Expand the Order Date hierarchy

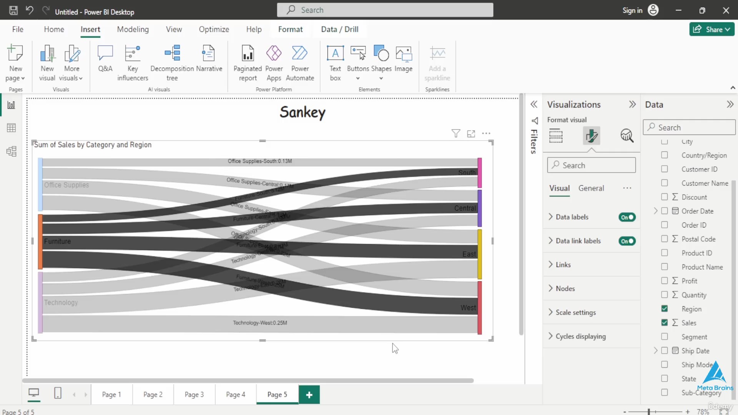coord(655,211)
